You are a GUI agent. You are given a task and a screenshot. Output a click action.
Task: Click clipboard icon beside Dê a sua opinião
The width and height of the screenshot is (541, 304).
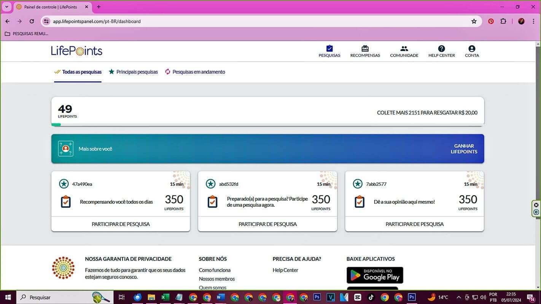360,201
